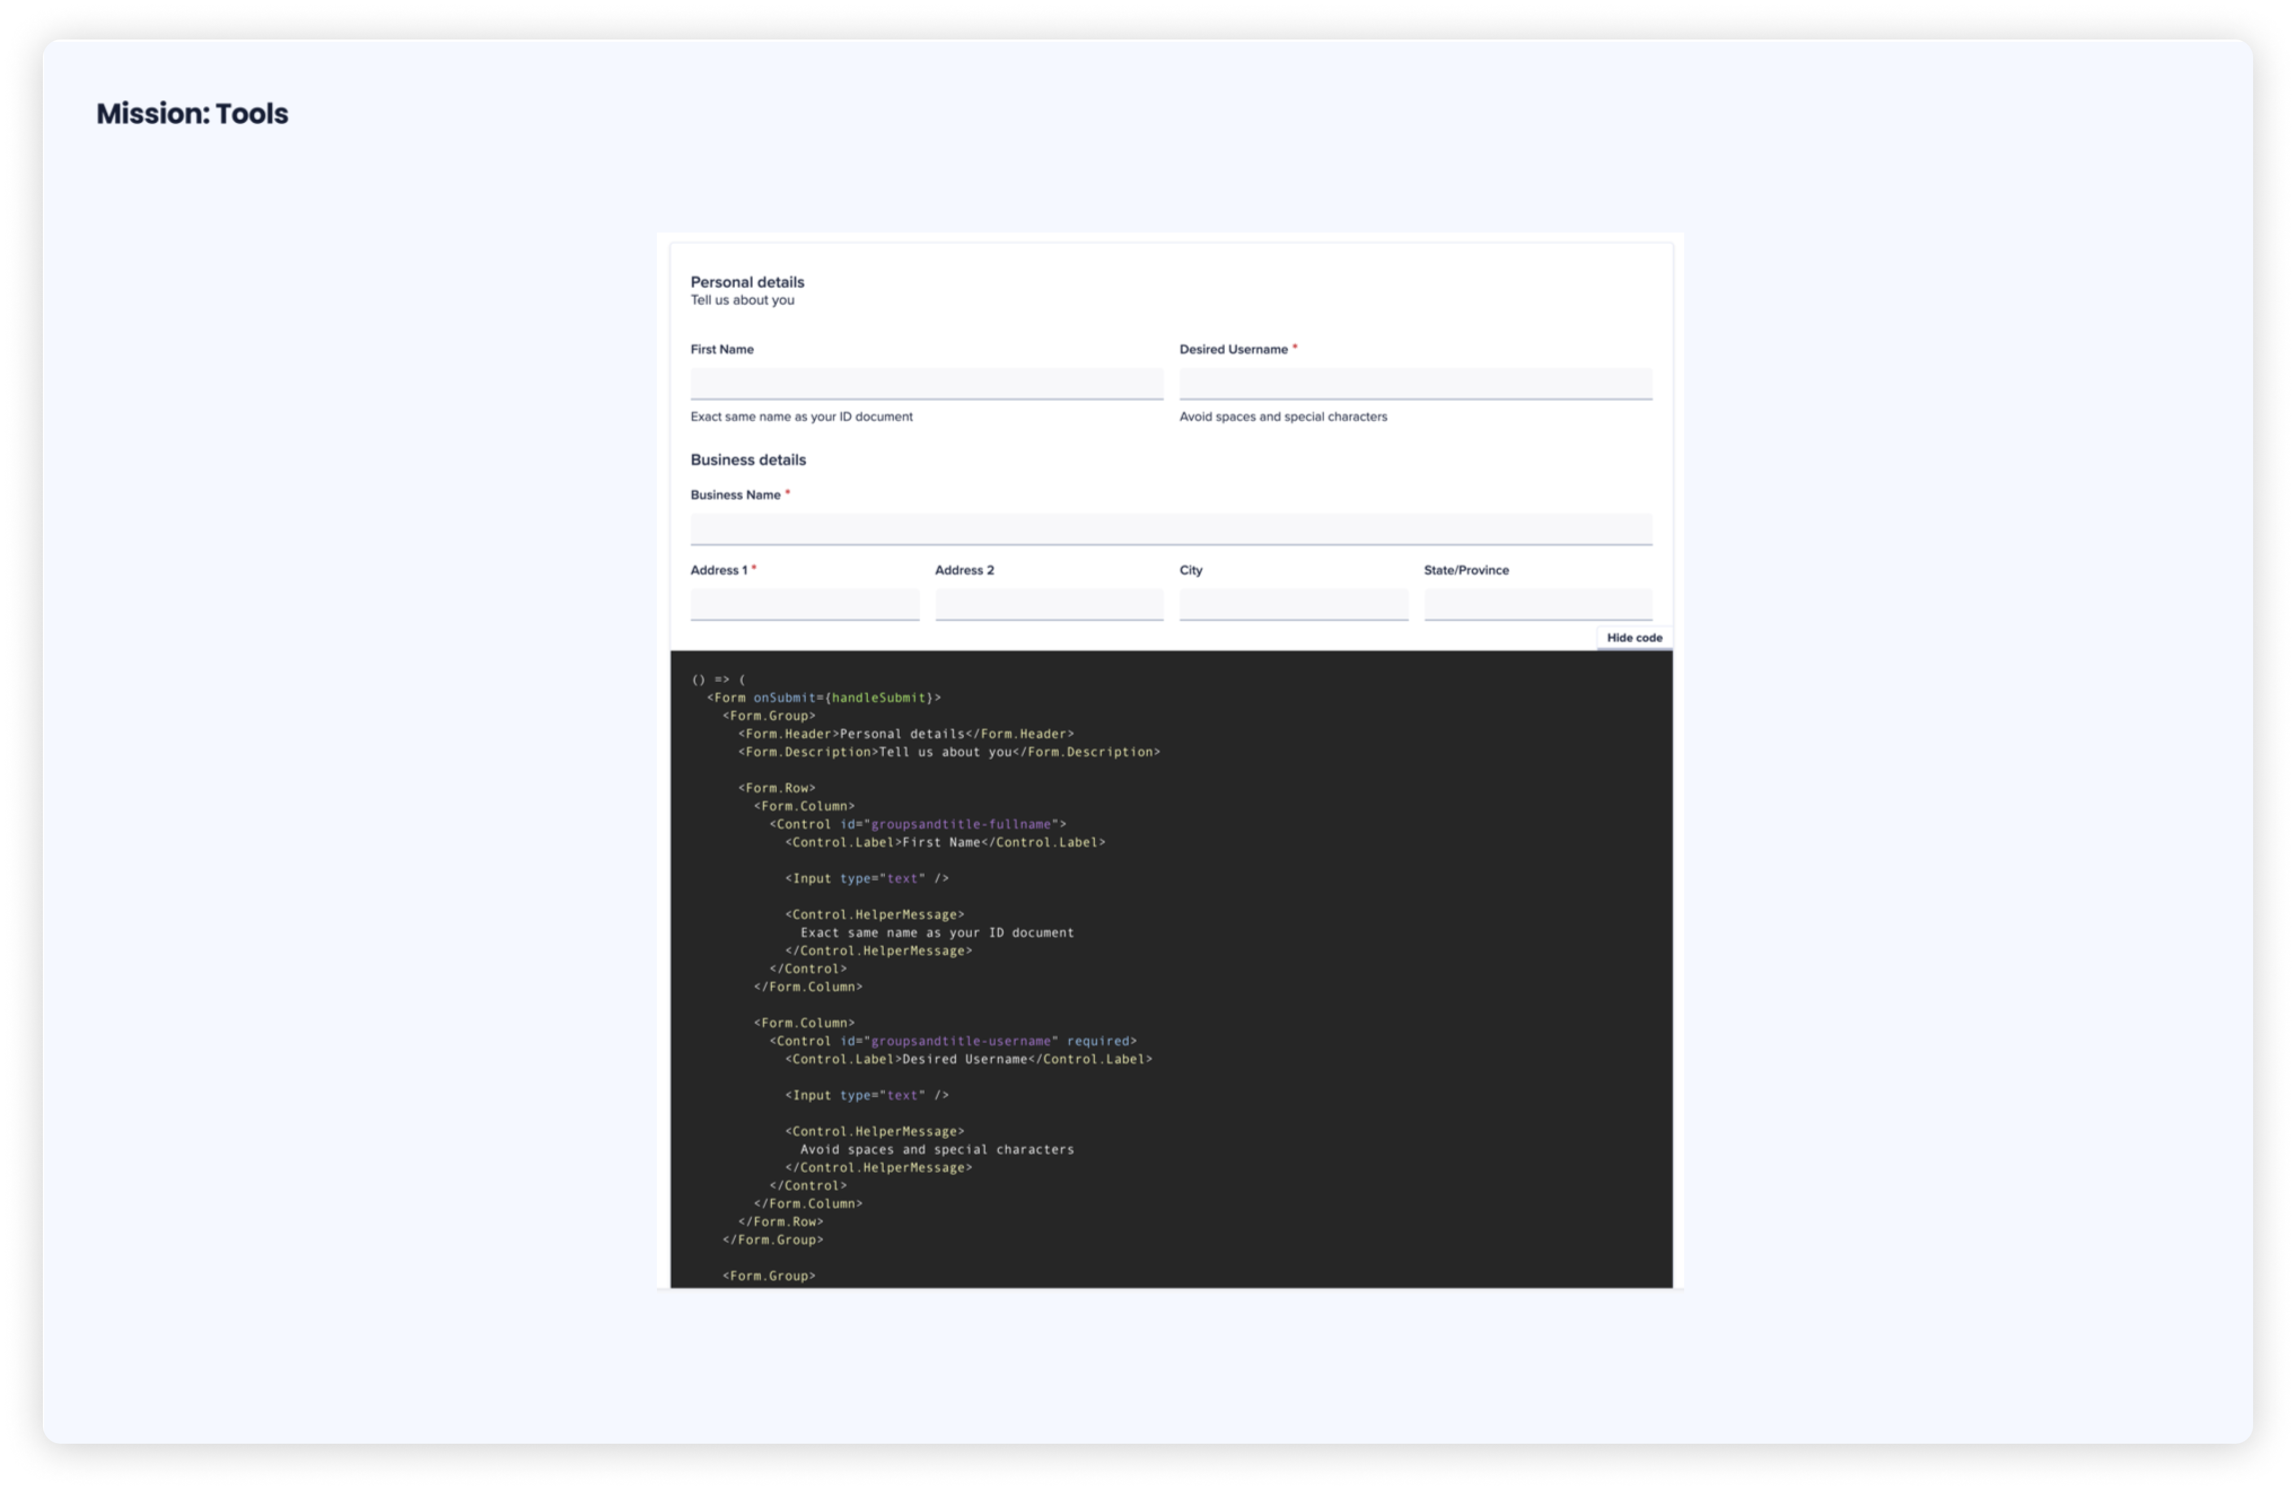Viewport: 2296px width, 1490px height.
Task: Click the Mission: Tools page title
Action: [x=192, y=114]
